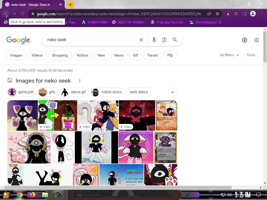
Task: Toggle the browser side panel icon
Action: tap(245, 14)
